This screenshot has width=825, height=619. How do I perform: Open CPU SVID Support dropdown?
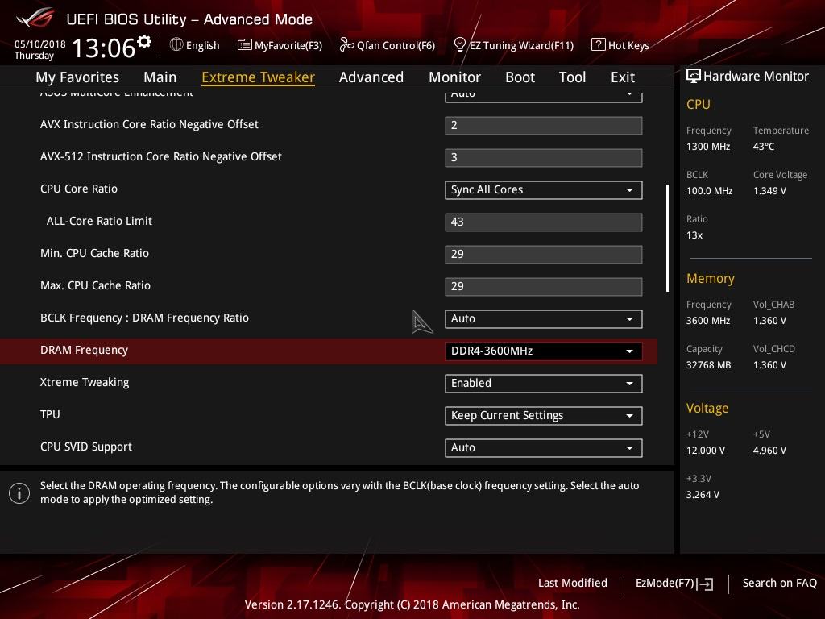(544, 448)
